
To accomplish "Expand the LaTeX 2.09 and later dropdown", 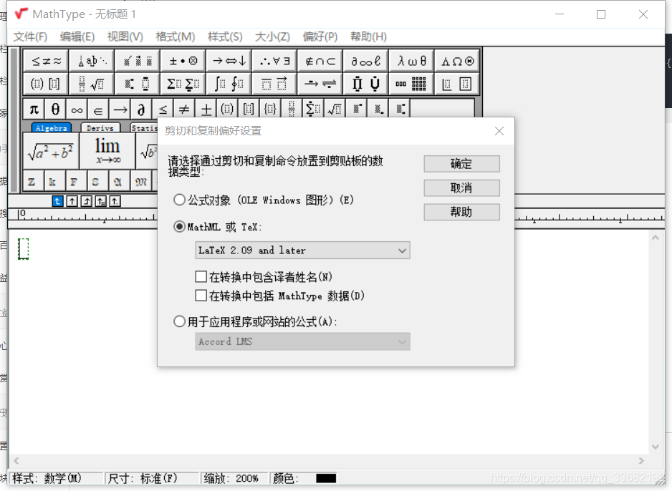I will (x=302, y=251).
